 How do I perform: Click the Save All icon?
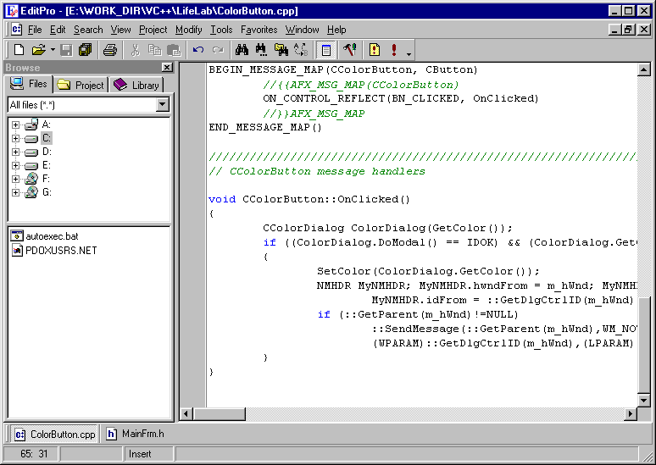point(86,50)
